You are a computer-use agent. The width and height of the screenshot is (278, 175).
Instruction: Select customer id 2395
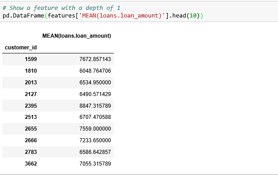click(31, 106)
